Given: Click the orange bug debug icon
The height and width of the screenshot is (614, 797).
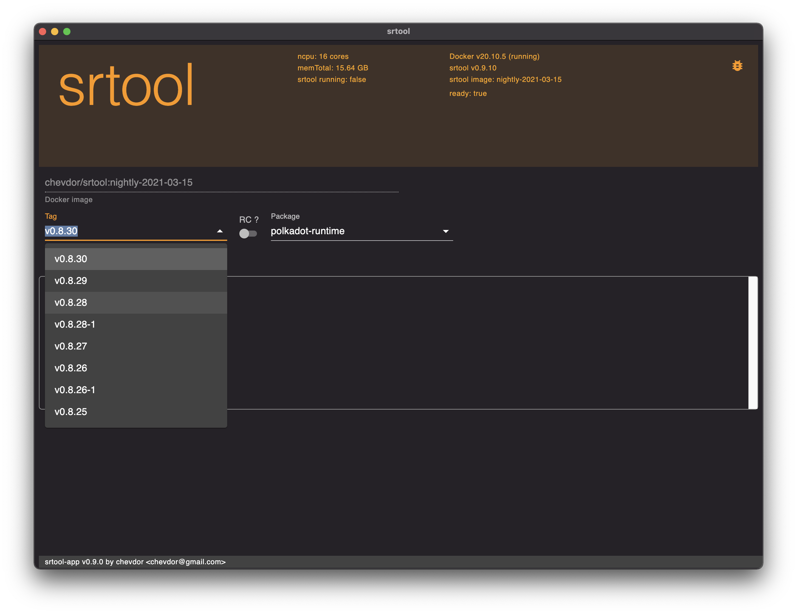Looking at the screenshot, I should (x=737, y=66).
